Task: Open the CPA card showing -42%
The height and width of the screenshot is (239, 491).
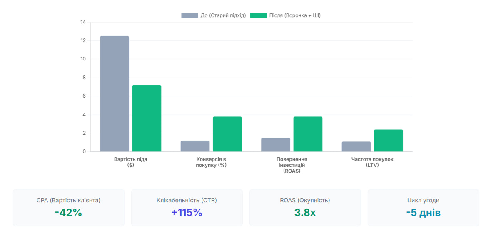Action: coord(69,208)
